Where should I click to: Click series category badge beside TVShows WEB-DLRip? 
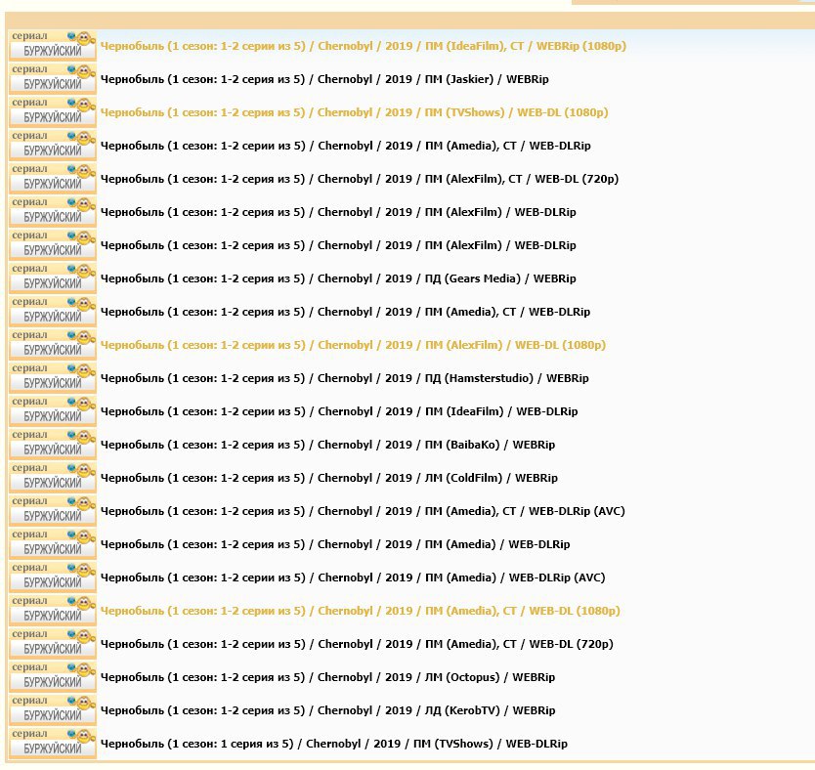[53, 744]
